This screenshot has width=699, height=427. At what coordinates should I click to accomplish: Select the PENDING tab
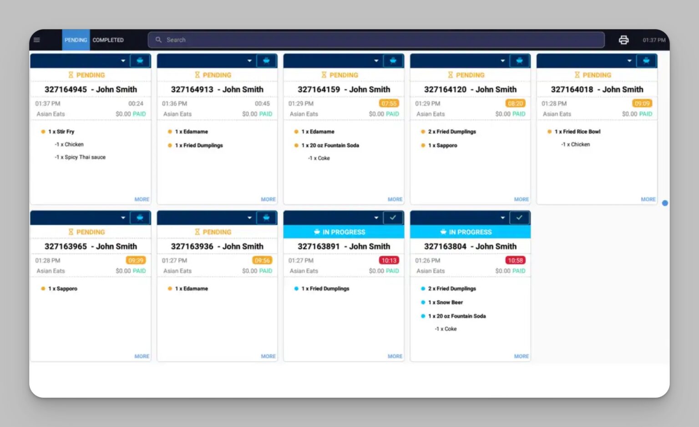tap(76, 40)
